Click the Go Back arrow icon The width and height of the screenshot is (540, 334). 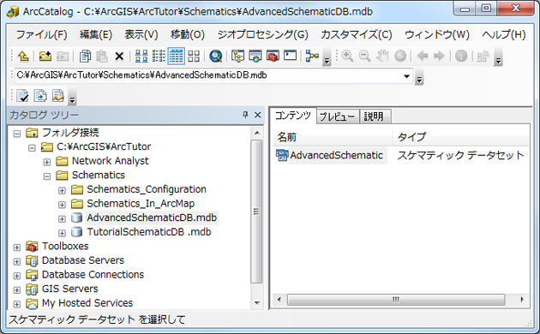coord(423,56)
